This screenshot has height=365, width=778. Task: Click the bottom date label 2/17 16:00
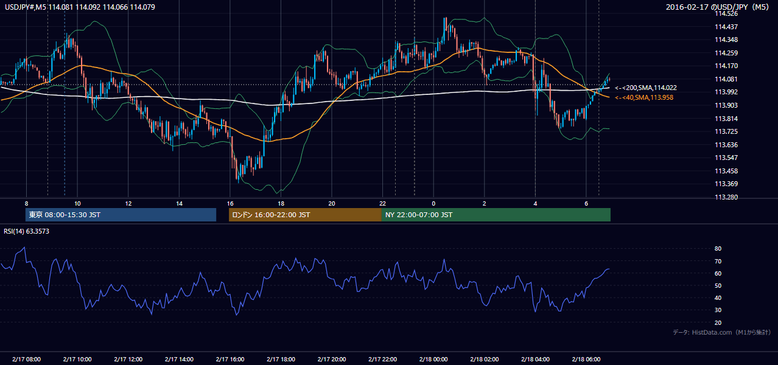[x=230, y=359]
